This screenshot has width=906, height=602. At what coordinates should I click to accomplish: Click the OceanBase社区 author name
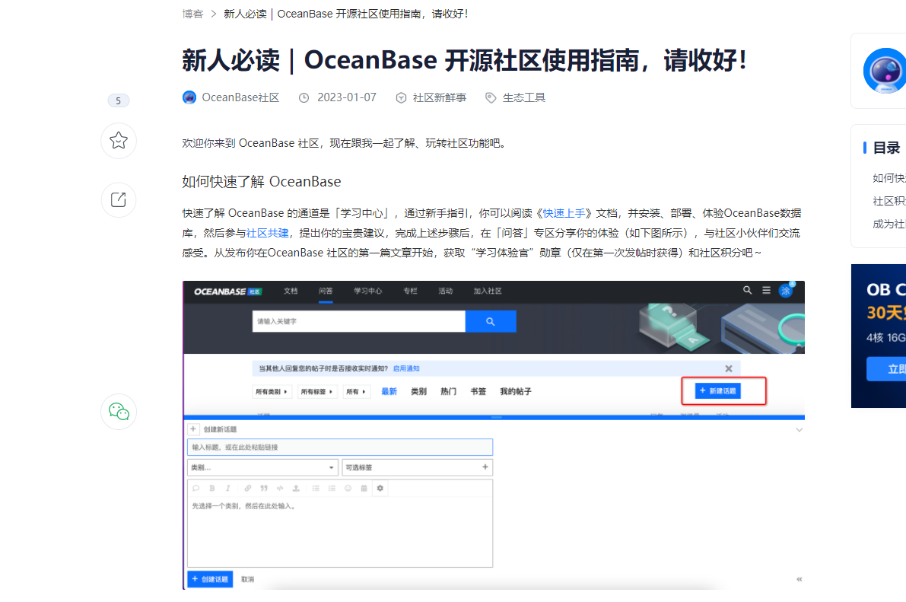(x=240, y=97)
